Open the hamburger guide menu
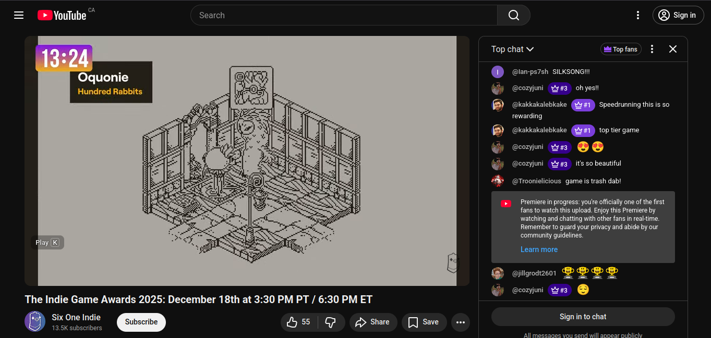This screenshot has width=711, height=338. pos(19,15)
